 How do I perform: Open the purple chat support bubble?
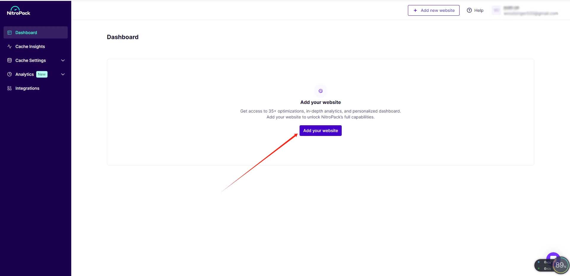[552, 257]
